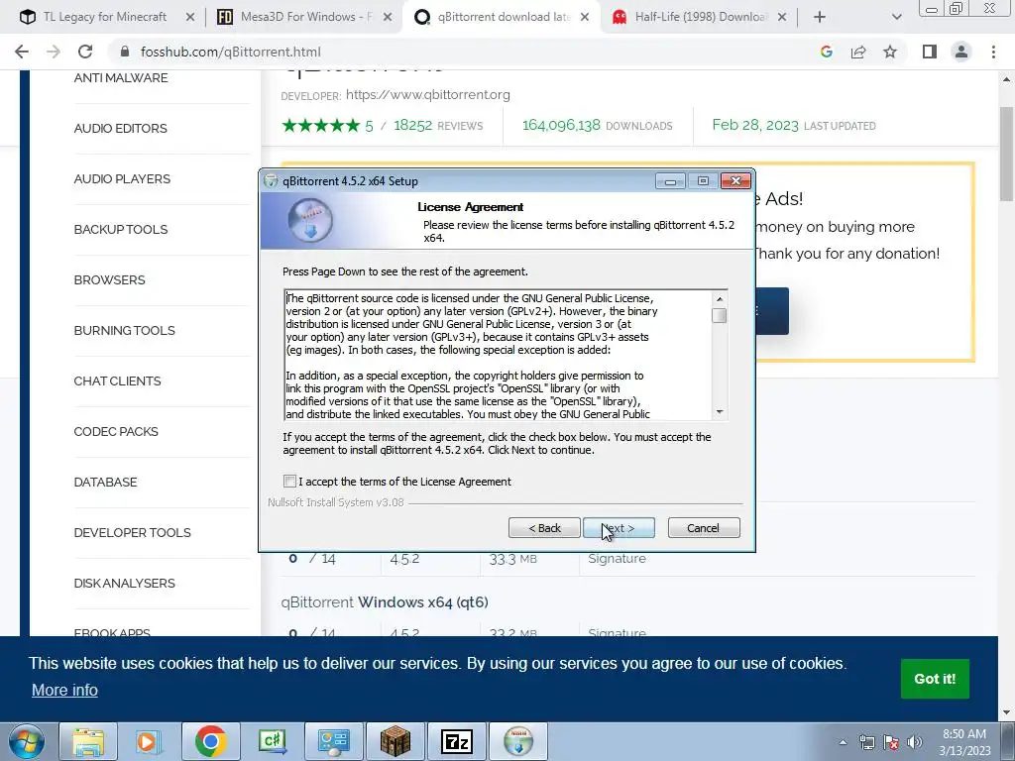Open ANTI MALWARE category

[120, 77]
